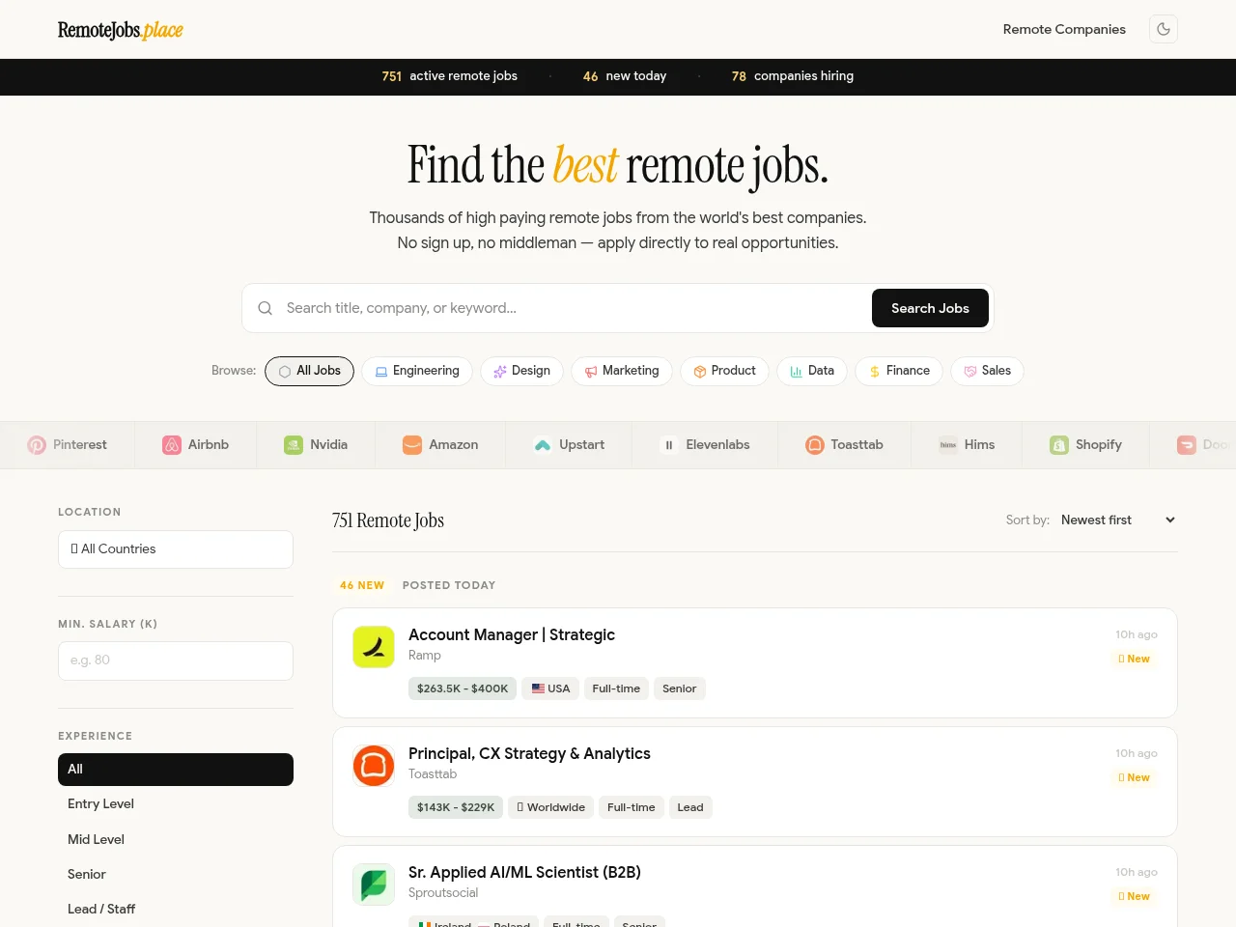
Task: Select Senior experience filter
Action: (176, 874)
